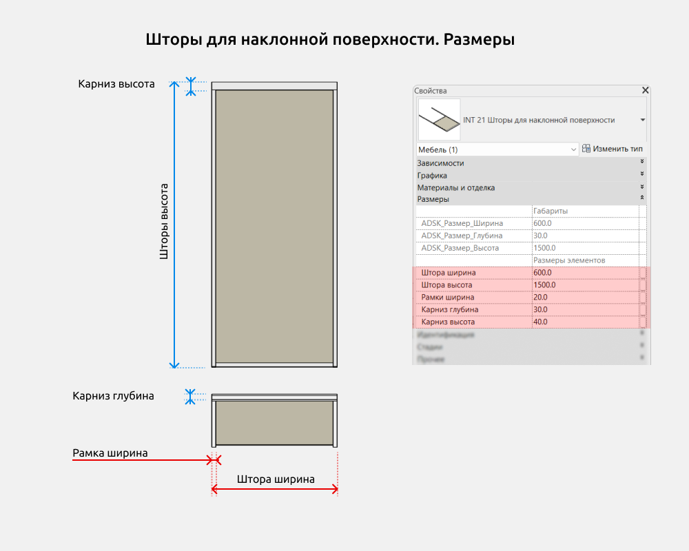Collapse the Размеры section

click(x=641, y=198)
